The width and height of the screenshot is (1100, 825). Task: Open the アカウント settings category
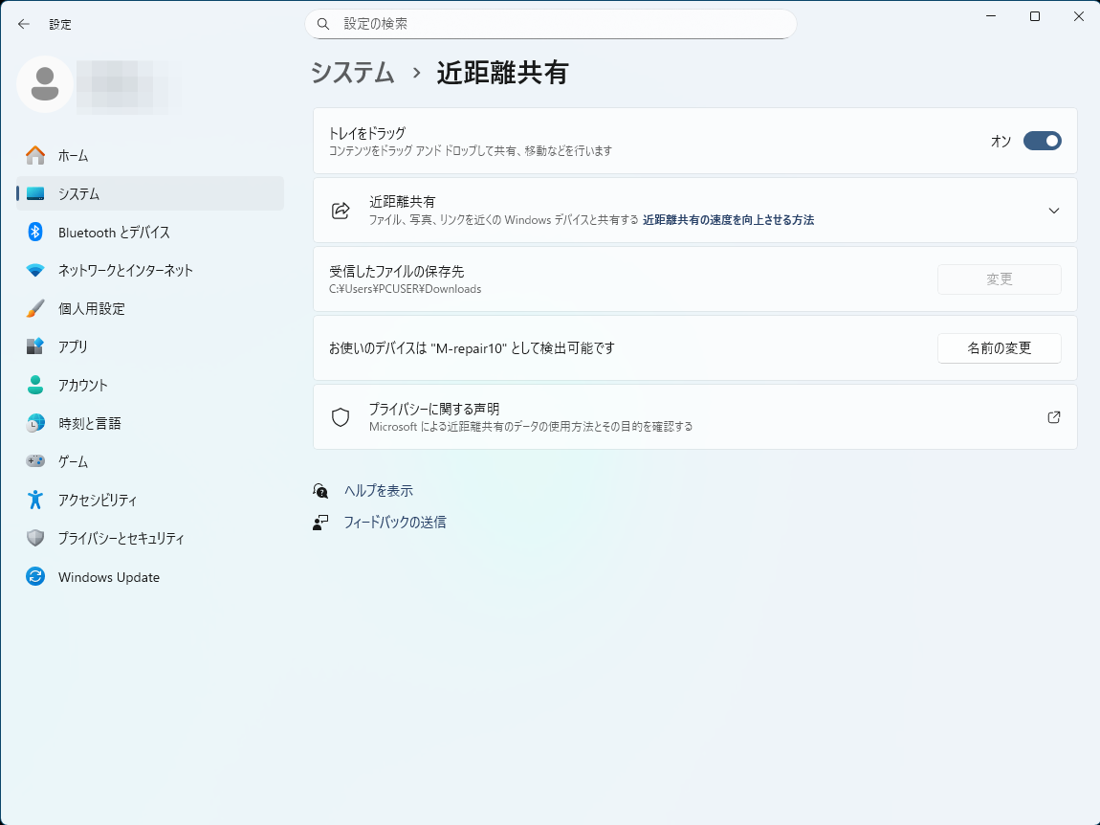[82, 385]
